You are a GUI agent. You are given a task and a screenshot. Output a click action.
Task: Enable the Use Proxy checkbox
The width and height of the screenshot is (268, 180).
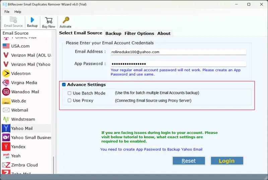point(69,100)
